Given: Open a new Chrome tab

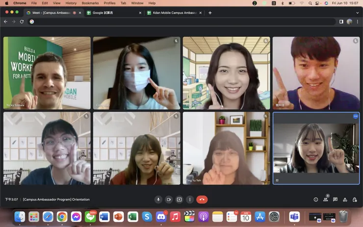Looking at the screenshot, I should coord(210,13).
